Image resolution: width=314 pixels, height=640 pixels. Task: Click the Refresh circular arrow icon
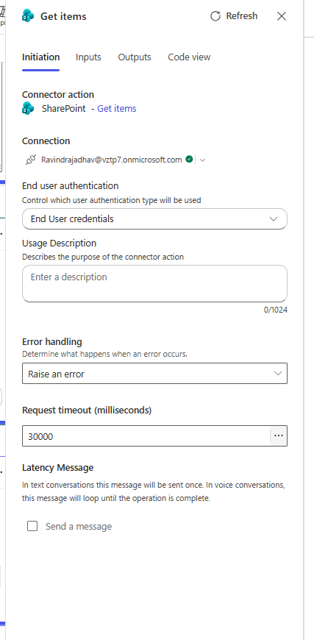pyautogui.click(x=215, y=16)
